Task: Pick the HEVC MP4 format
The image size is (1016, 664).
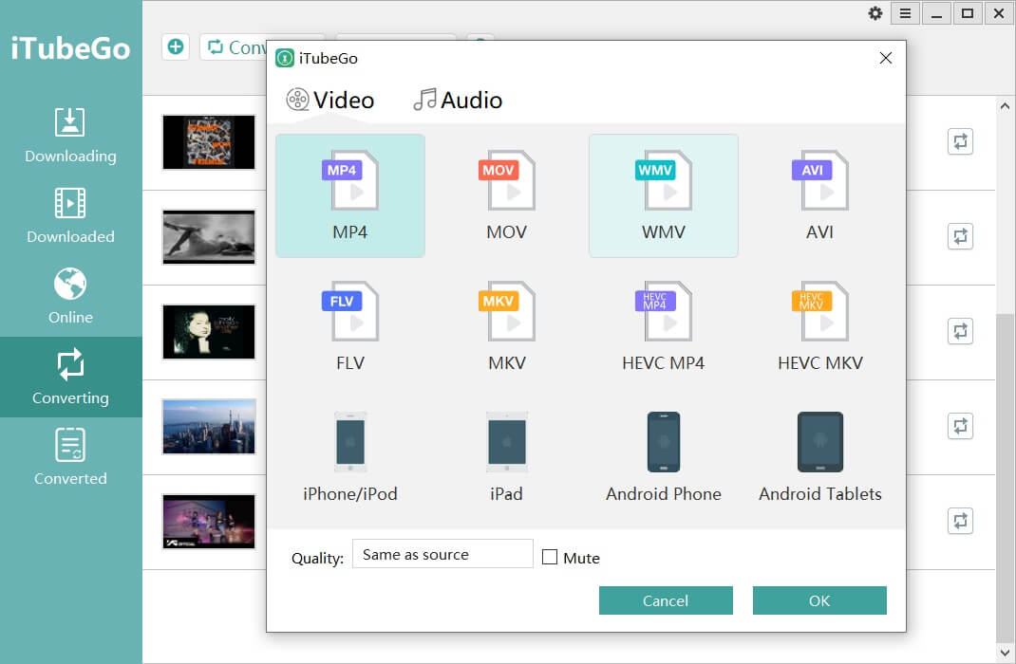Action: point(664,326)
